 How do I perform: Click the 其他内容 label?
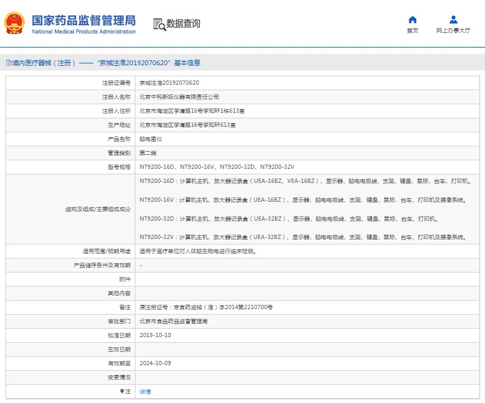click(x=119, y=293)
